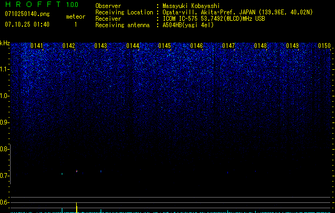The image size is (335, 213).
Task: Click the 0149 time marker
Action: coord(292,46)
